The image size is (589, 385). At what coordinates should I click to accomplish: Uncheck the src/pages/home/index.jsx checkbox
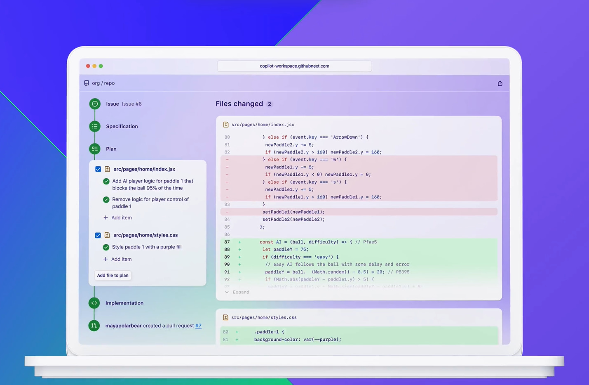pyautogui.click(x=98, y=169)
